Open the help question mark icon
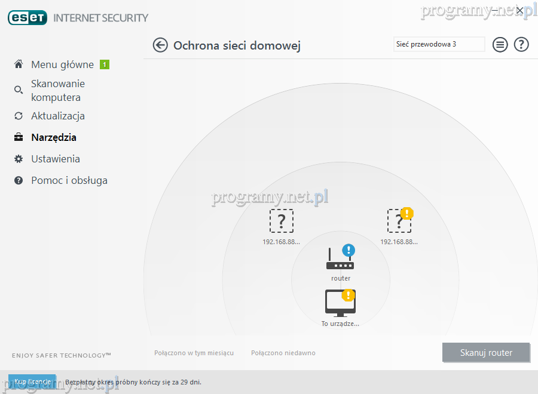 coord(521,45)
